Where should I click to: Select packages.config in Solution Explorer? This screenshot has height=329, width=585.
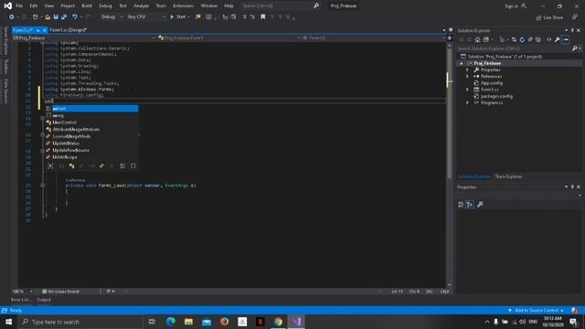pos(496,96)
